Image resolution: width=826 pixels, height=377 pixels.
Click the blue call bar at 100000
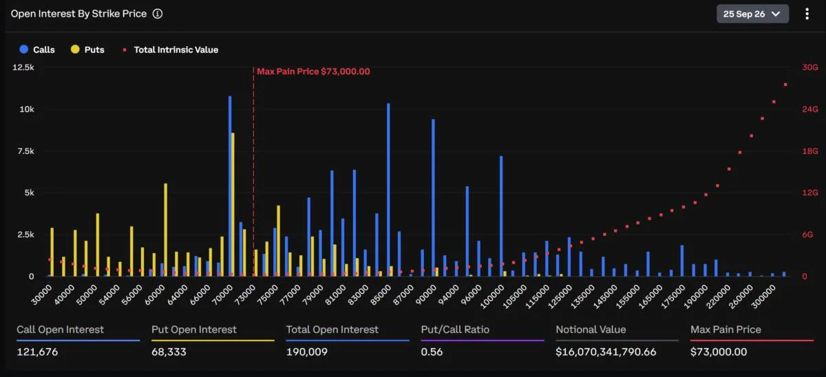pyautogui.click(x=501, y=216)
